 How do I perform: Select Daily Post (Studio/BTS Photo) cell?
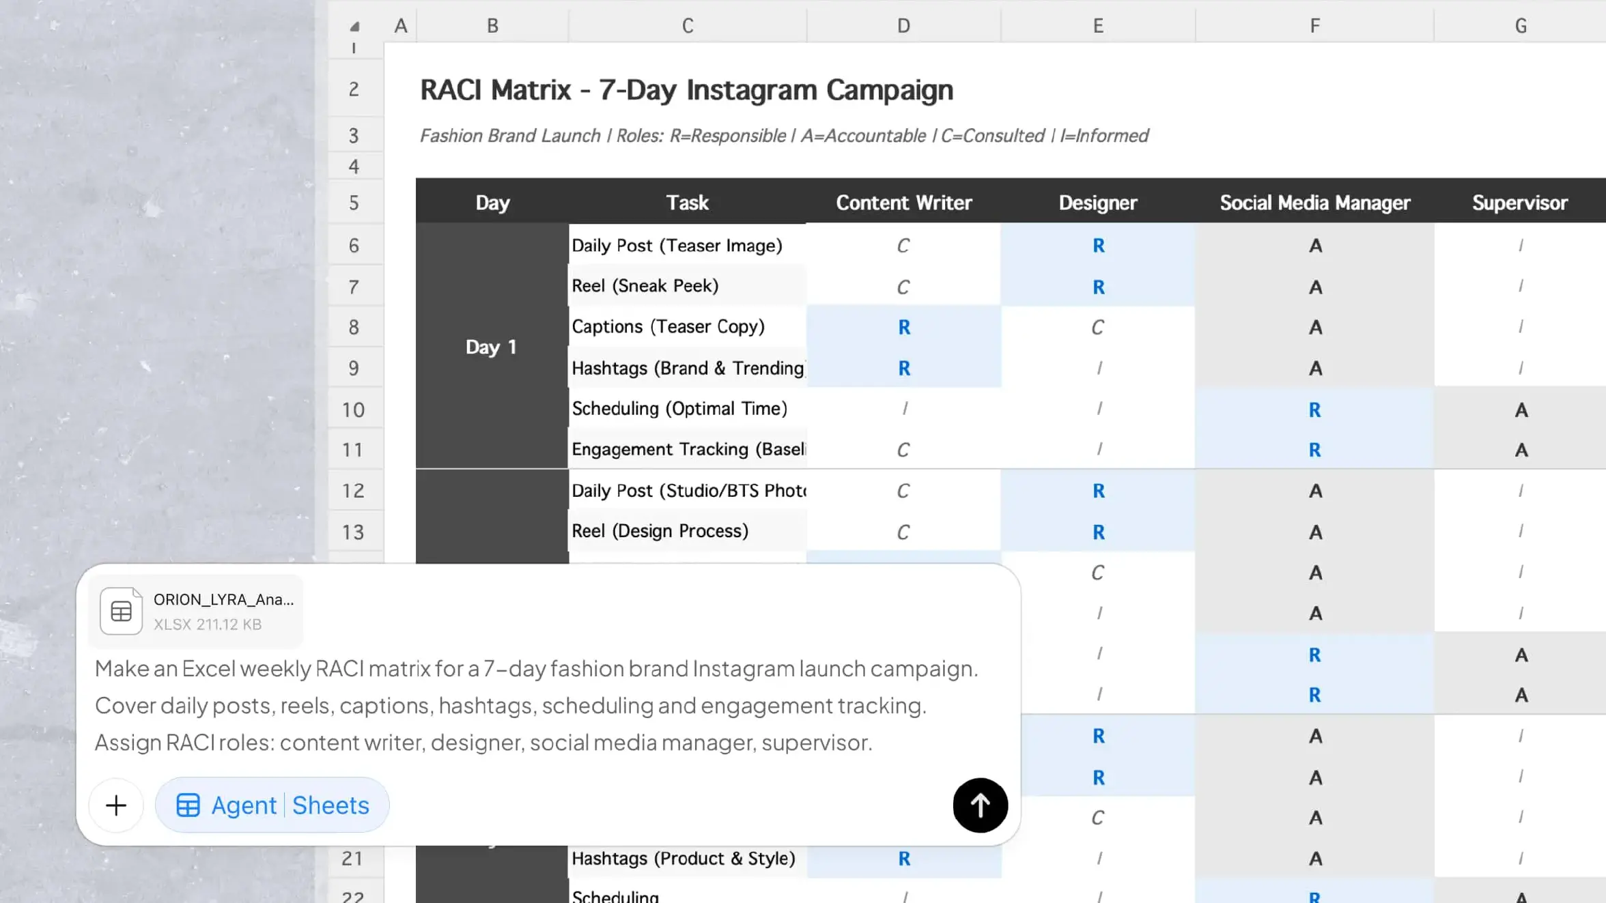pyautogui.click(x=688, y=490)
